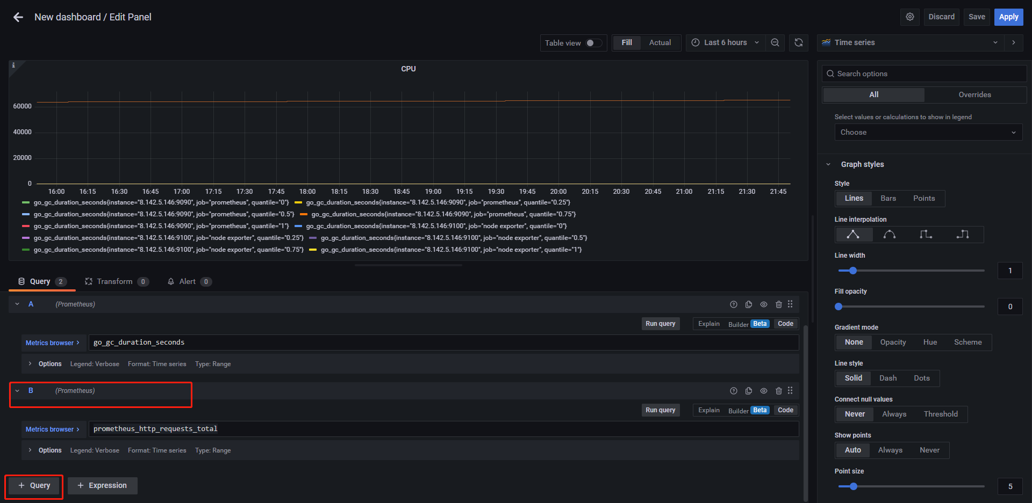Go back using the arrow icon

pyautogui.click(x=18, y=17)
